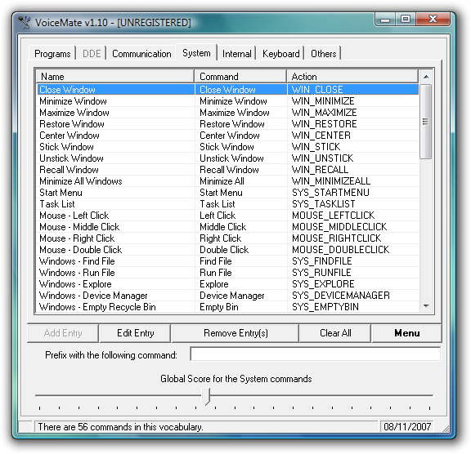471x454 pixels.
Task: Select the Task List name cell
Action: tap(57, 204)
